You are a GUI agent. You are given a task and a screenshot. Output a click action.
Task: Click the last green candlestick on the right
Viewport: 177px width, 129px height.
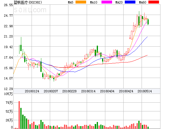coord(148,22)
